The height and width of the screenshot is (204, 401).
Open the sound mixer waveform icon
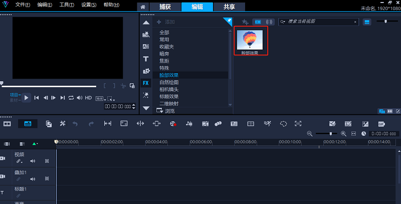[189, 123]
